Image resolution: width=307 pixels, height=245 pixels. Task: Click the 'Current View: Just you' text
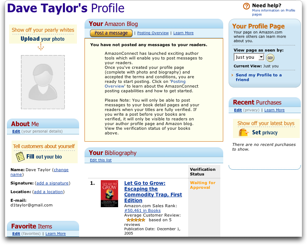(256, 66)
